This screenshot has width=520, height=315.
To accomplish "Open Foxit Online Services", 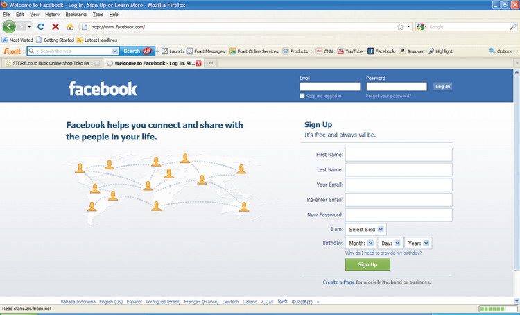I will [254, 51].
